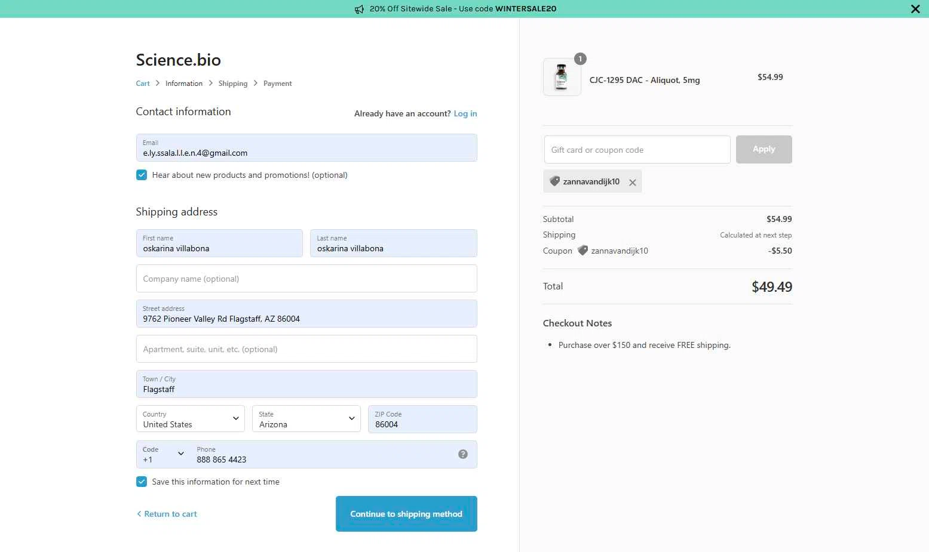929x552 pixels.
Task: Select Payment breadcrumb step
Action: [278, 84]
